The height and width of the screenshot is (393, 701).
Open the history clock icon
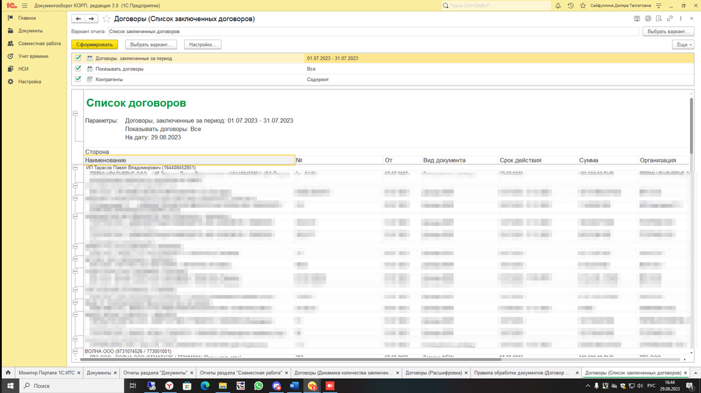(570, 6)
